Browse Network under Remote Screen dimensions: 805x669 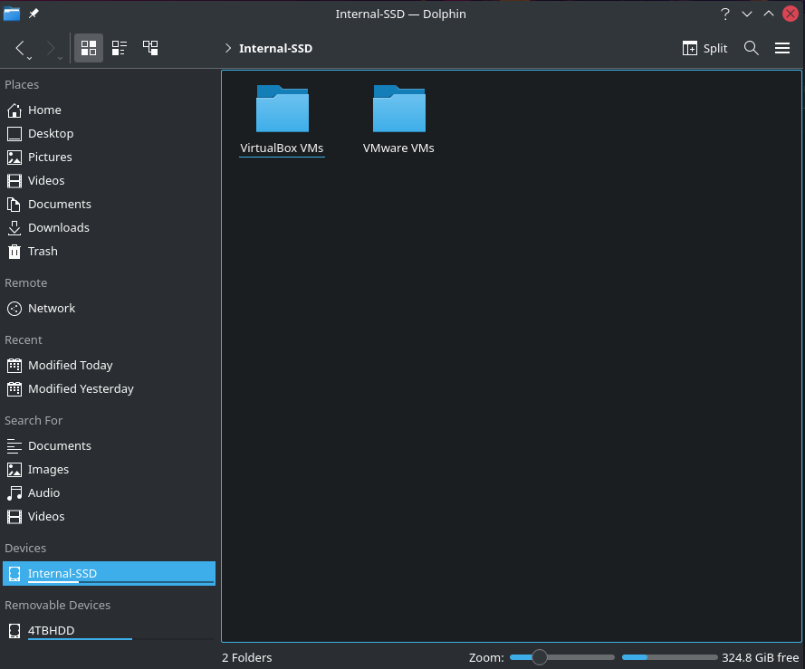click(x=109, y=309)
